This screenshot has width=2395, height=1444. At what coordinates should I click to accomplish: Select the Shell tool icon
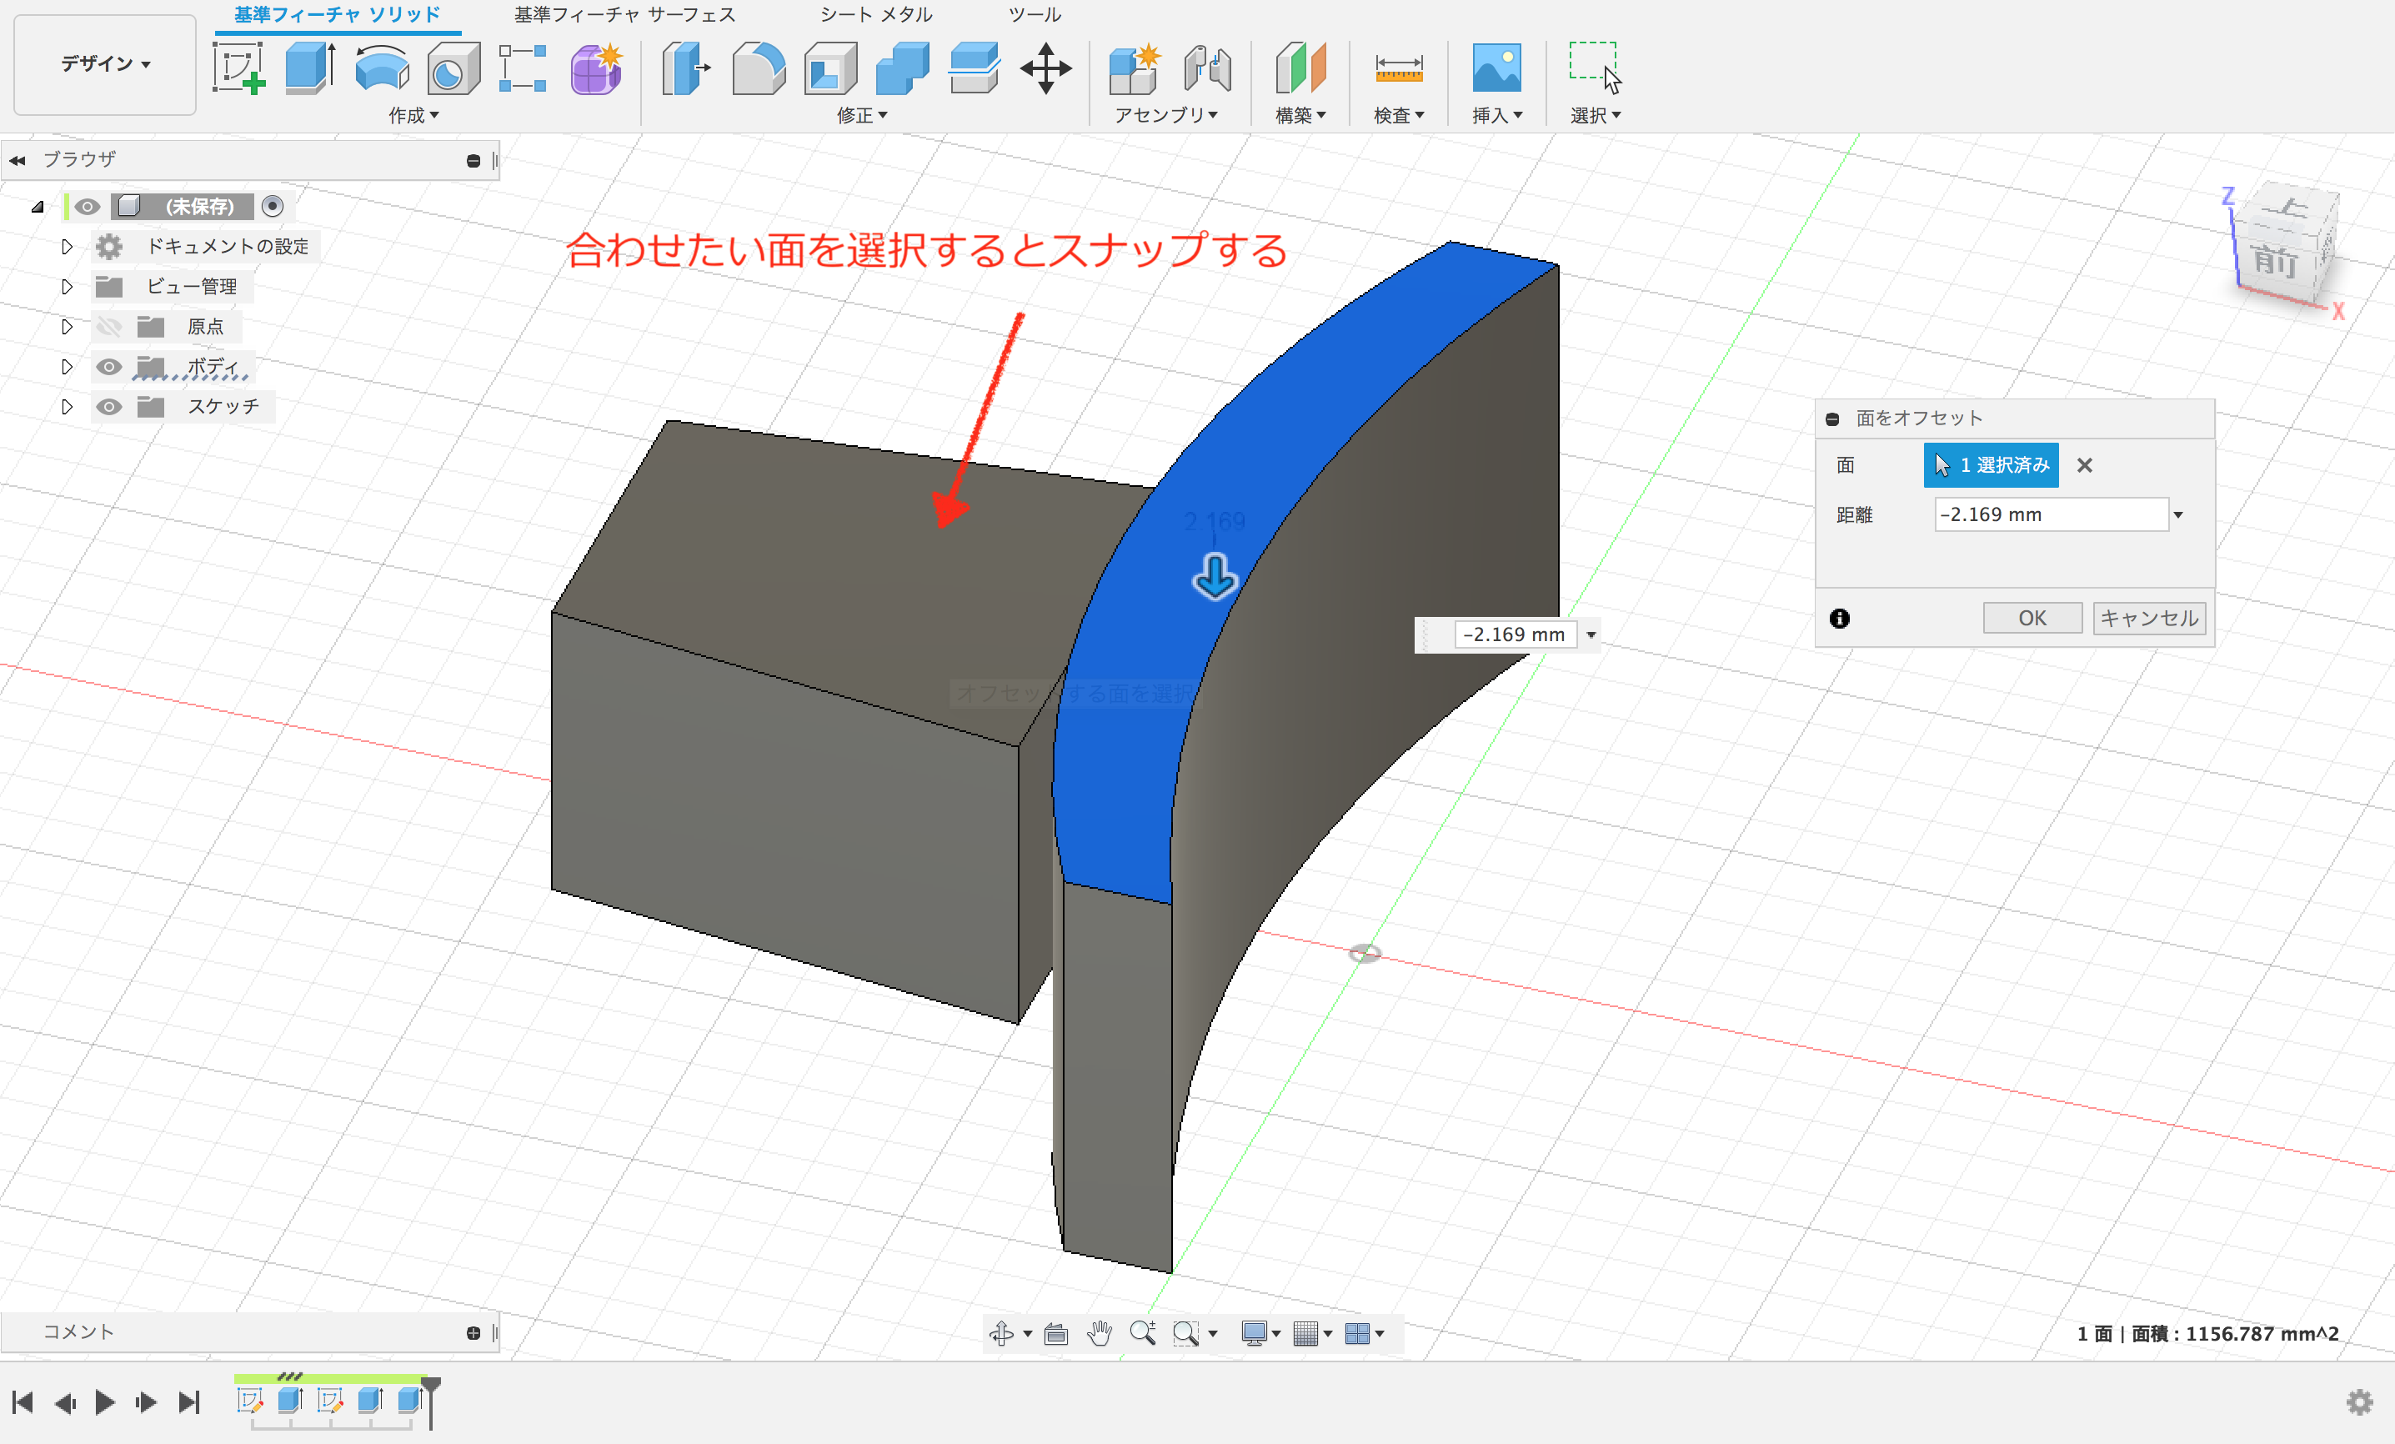pyautogui.click(x=830, y=68)
